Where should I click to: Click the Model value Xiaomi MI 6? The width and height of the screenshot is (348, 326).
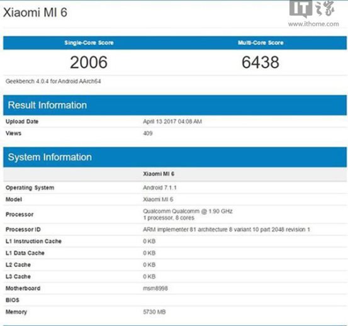(x=158, y=200)
